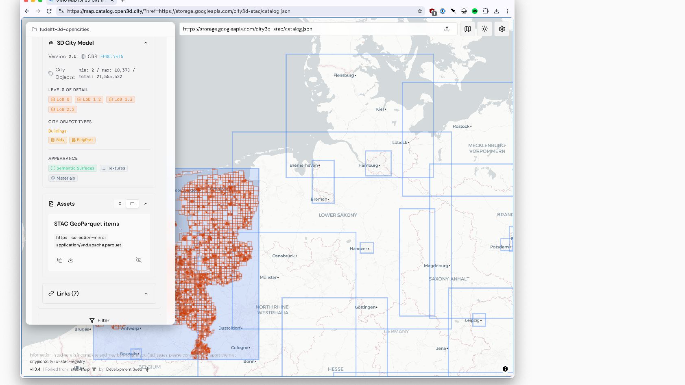
Task: Bookmark this page with the star icon
Action: [x=420, y=11]
